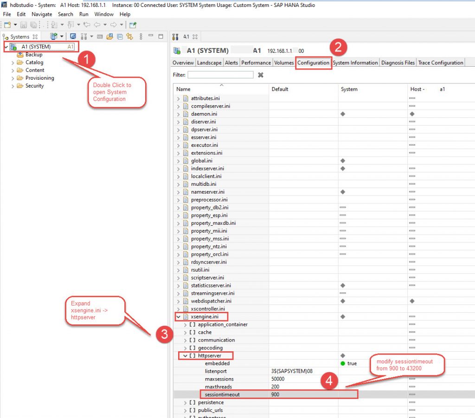
Task: Click the Link with Editor icon
Action: tap(130, 37)
